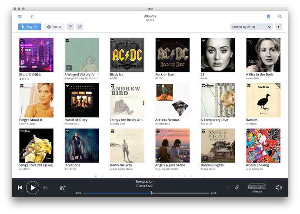Toggle selection check on Broken Brights cover
This screenshot has height=214, width=300.
click(205, 158)
